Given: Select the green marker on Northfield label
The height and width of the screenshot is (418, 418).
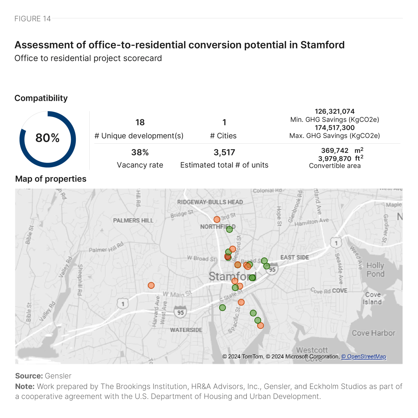Looking at the screenshot, I should coord(229,229).
